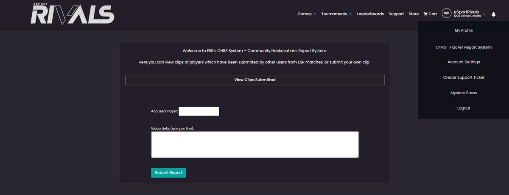
Task: Click the eSportRivals username text
Action: (466, 12)
